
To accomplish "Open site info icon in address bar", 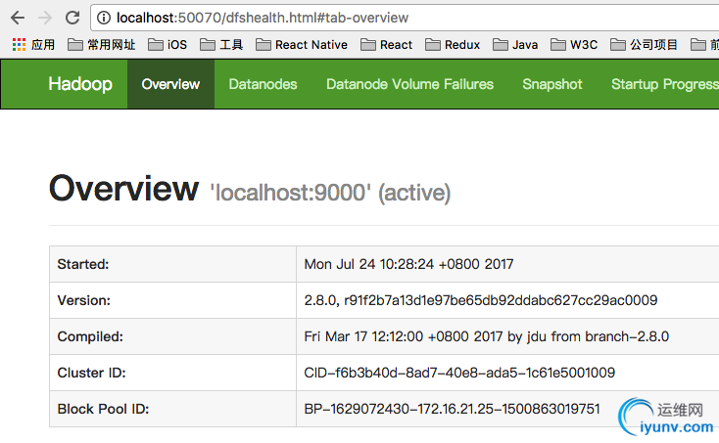I will point(104,18).
